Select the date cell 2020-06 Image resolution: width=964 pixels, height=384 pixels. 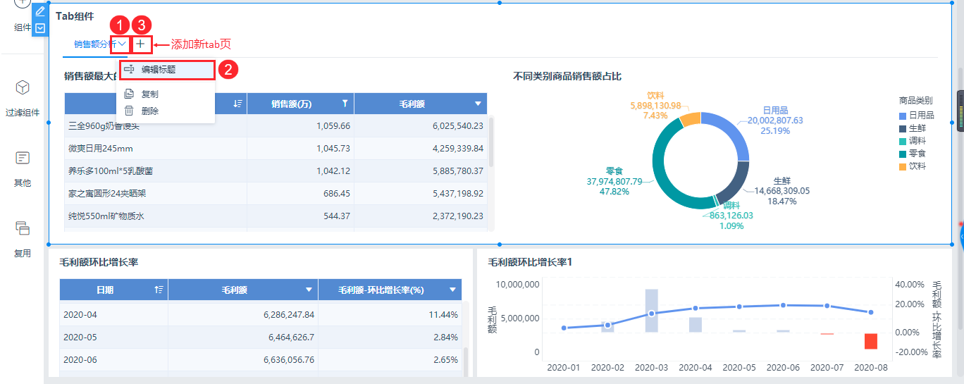point(113,360)
